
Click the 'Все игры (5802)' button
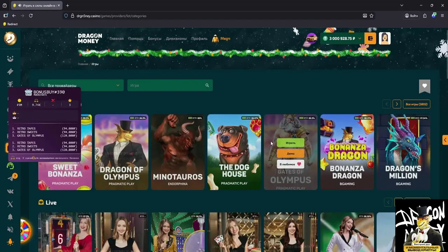click(416, 104)
